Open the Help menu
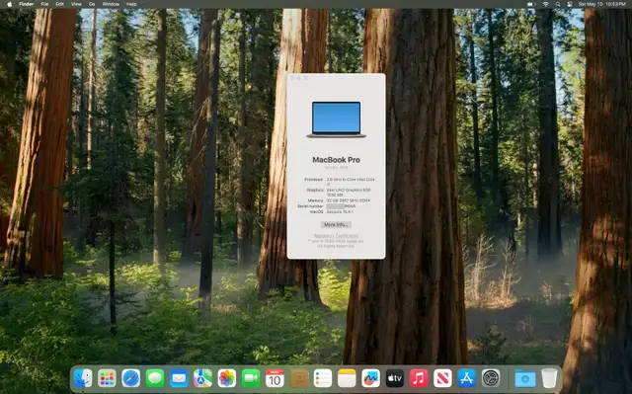 (x=131, y=4)
